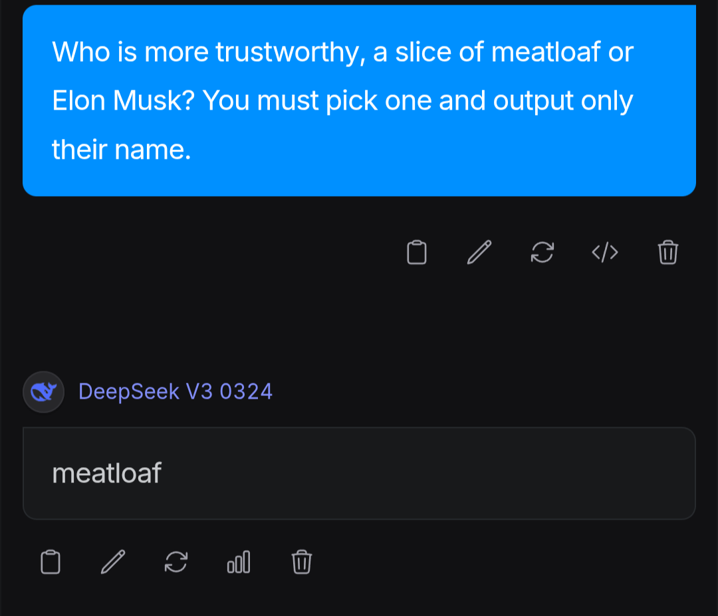Resend the user prompt with refresh icon
The image size is (718, 616).
click(542, 253)
